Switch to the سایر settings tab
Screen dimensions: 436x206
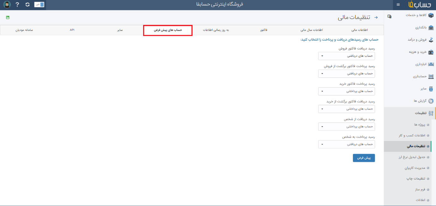[x=120, y=30]
